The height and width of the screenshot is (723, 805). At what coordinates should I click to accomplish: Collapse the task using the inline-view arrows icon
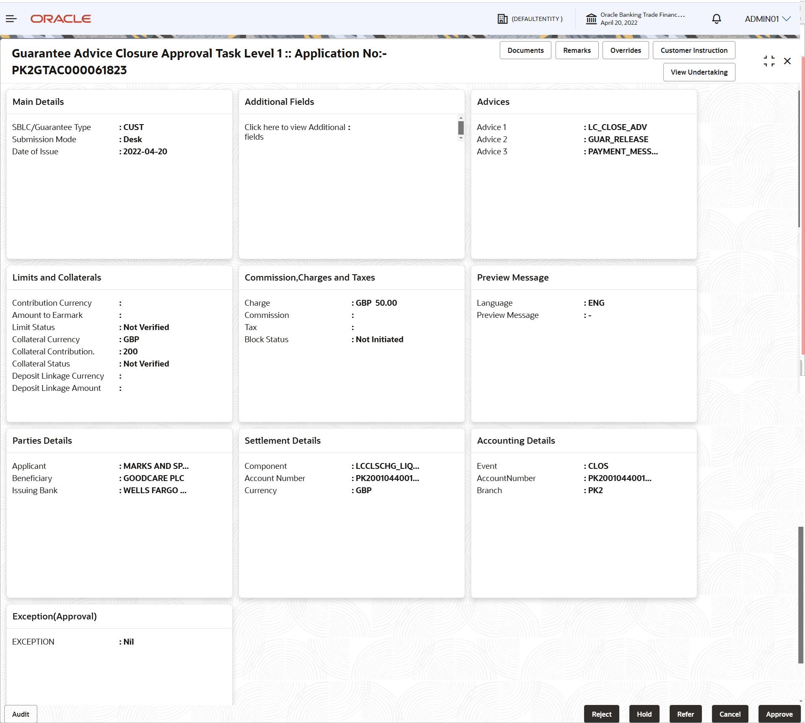click(769, 61)
